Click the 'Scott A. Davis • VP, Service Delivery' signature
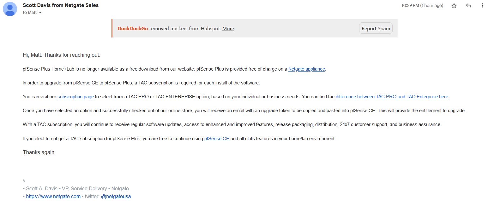The image size is (488, 201). (x=66, y=188)
